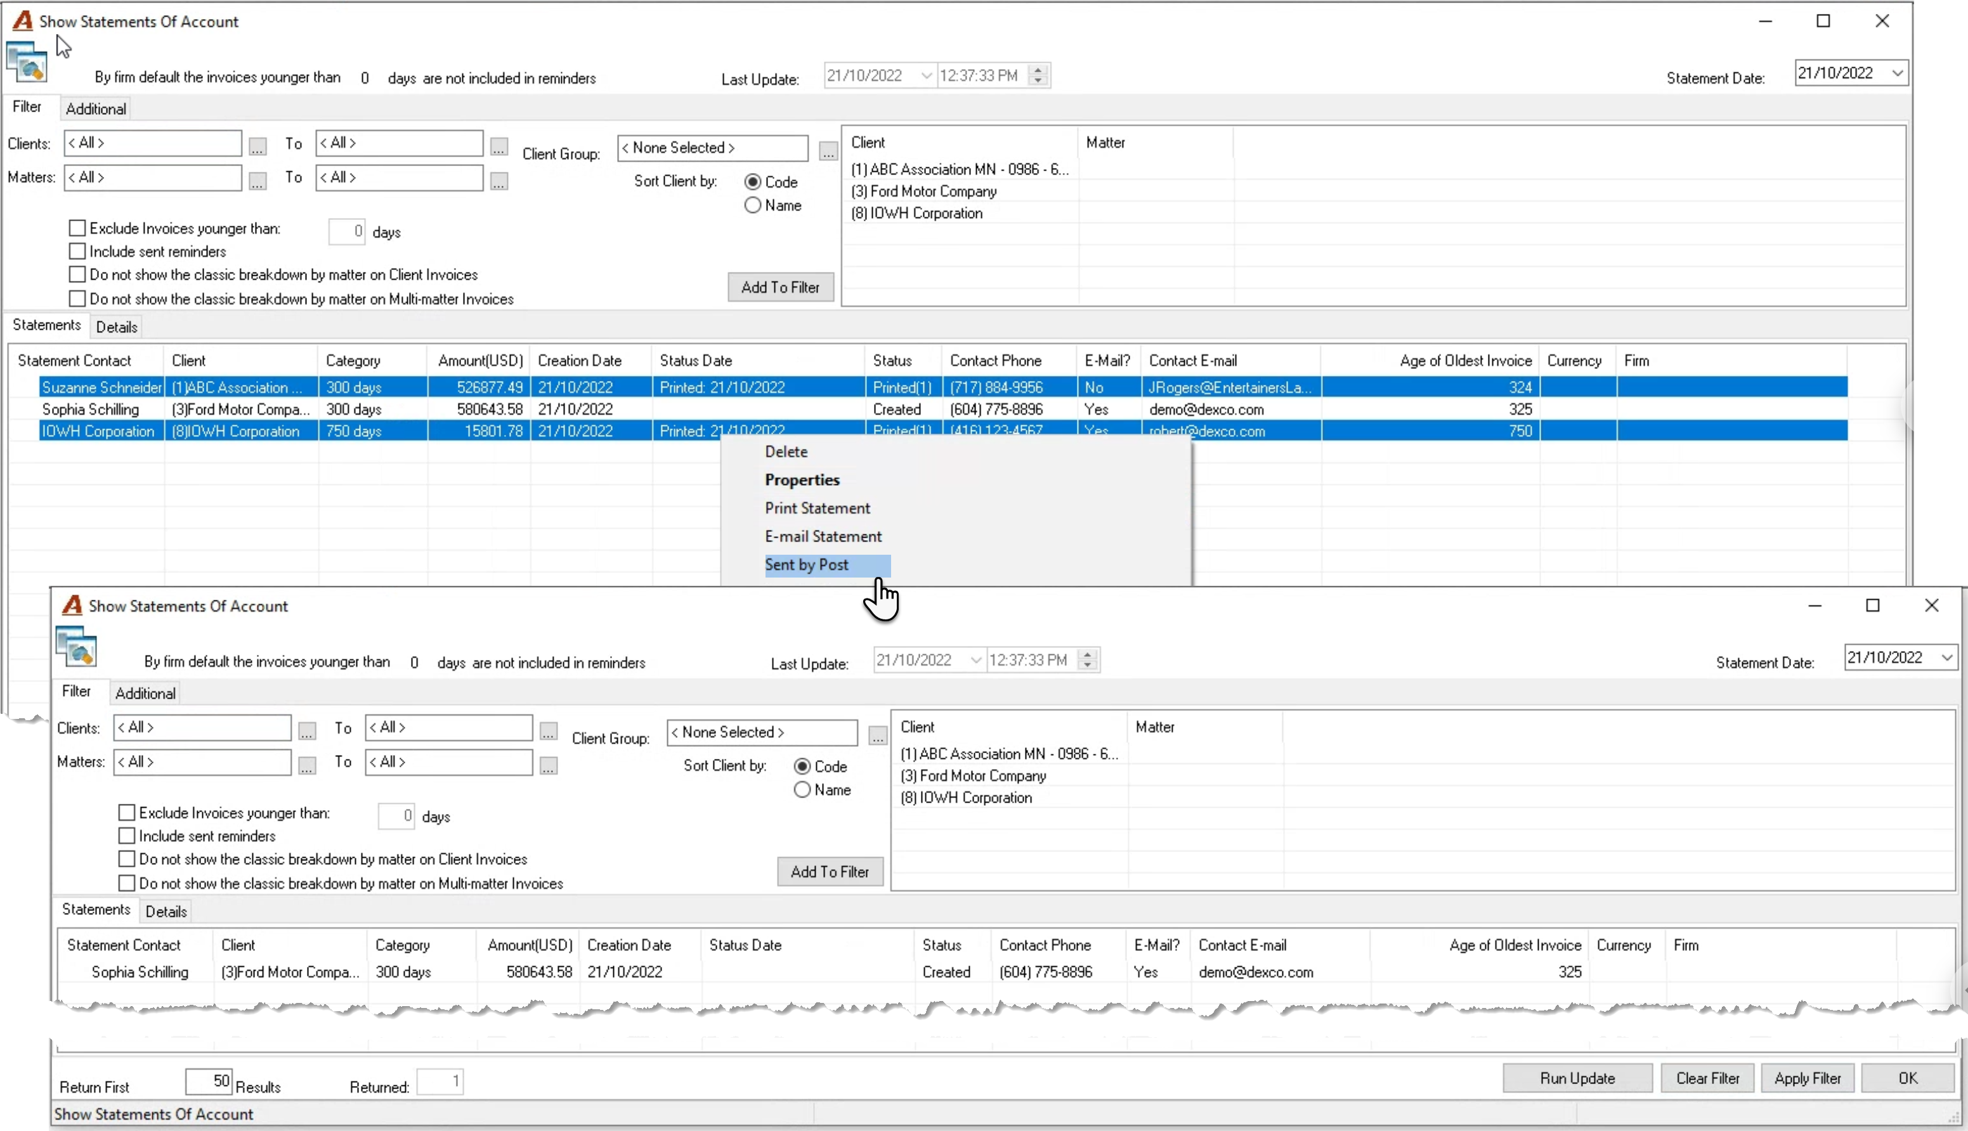
Task: Switch to Additional tab in upper window
Action: pos(96,109)
